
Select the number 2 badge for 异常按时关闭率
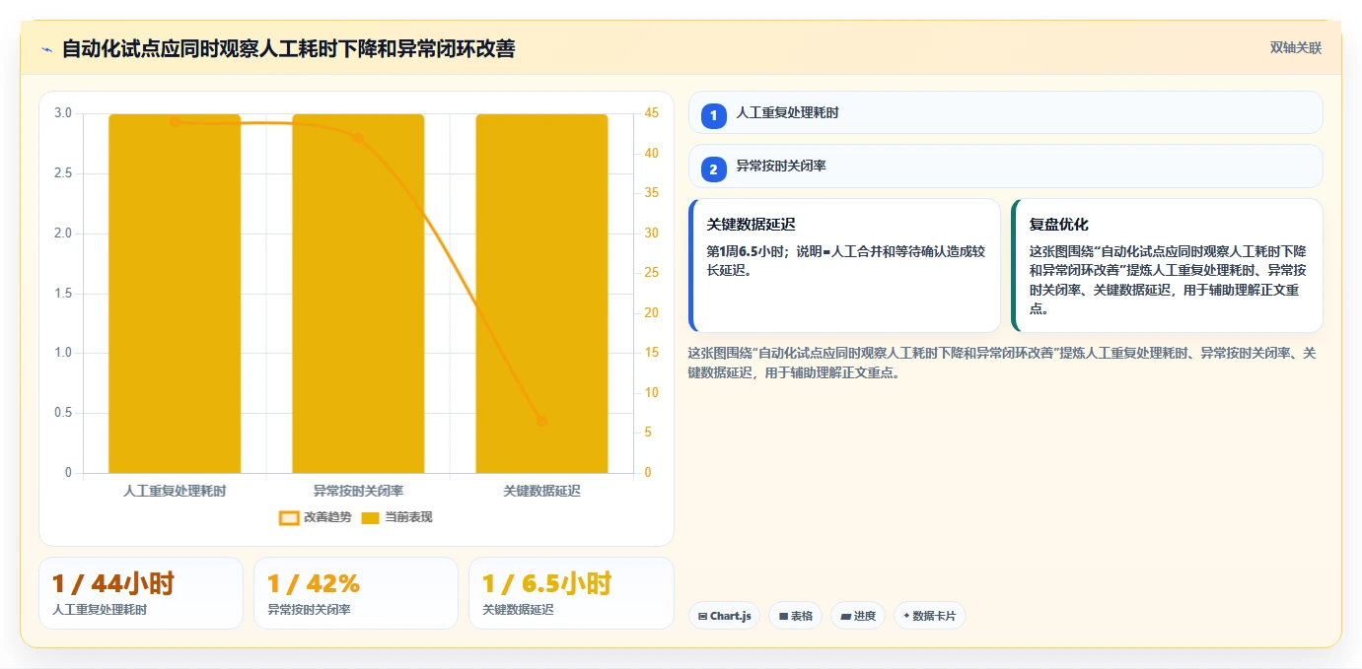pyautogui.click(x=714, y=168)
